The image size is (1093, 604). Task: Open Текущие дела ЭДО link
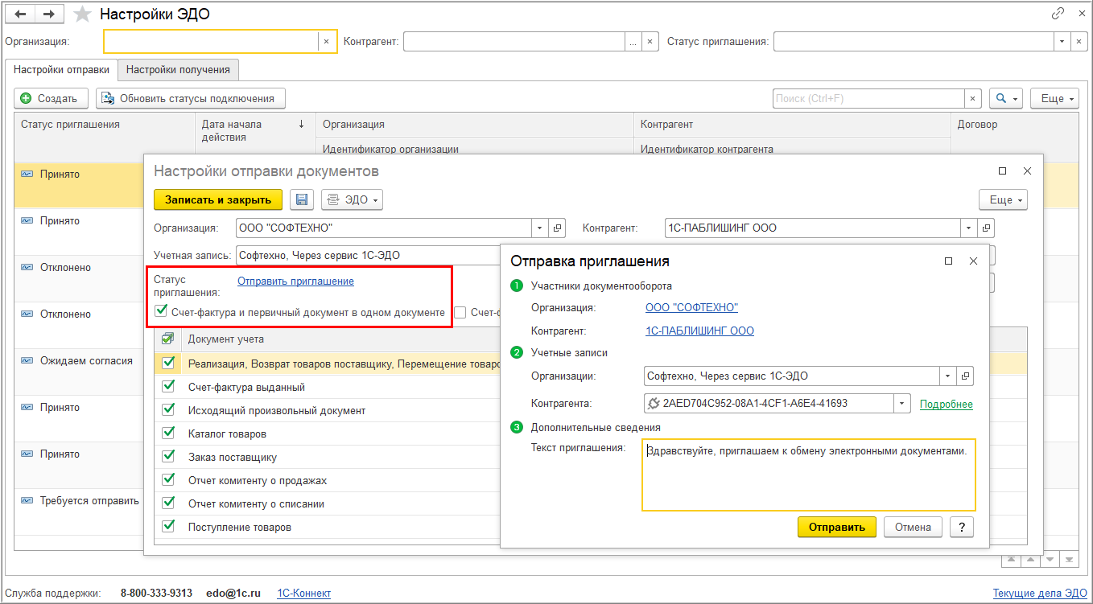1040,594
